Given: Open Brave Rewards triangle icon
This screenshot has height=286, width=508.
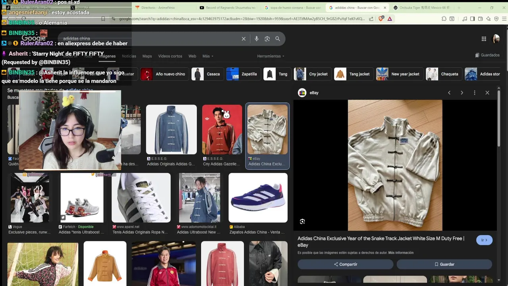Looking at the screenshot, I should pyautogui.click(x=390, y=19).
